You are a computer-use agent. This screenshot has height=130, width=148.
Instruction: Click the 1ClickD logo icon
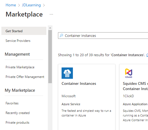[129, 73]
